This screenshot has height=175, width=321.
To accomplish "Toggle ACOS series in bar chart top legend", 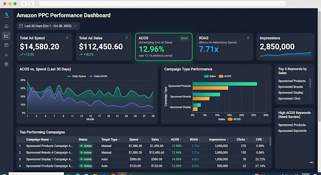I will pos(225,76).
